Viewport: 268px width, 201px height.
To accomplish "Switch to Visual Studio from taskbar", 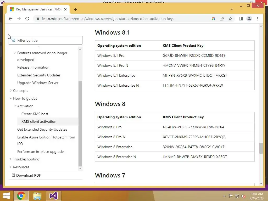I will point(53,196).
